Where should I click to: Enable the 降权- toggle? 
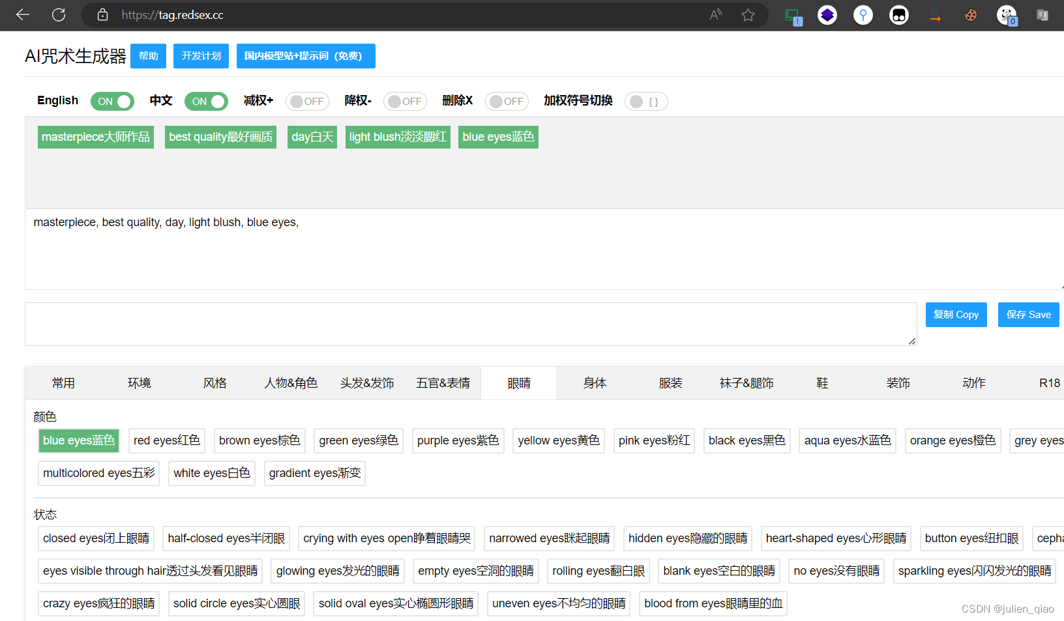405,101
